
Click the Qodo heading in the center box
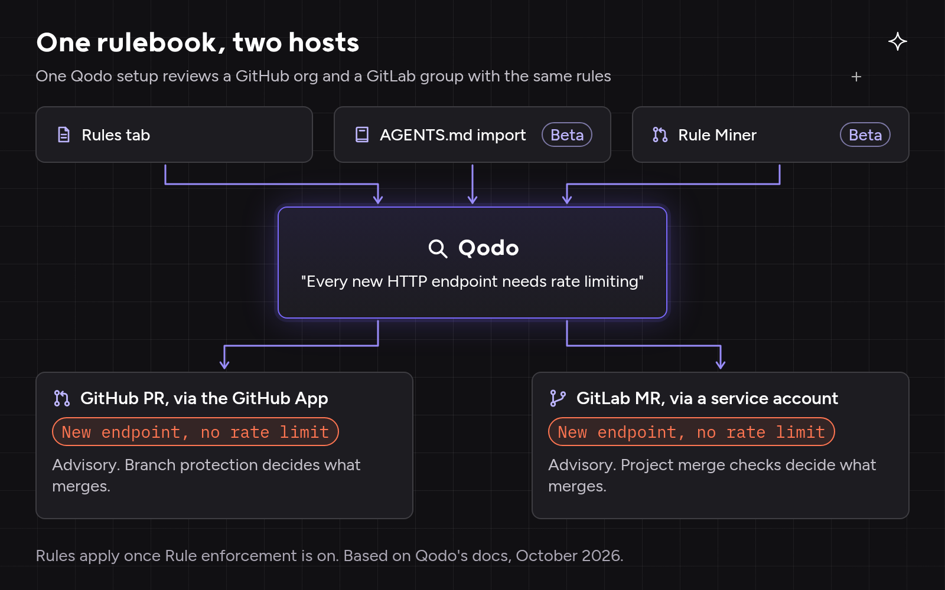point(488,248)
